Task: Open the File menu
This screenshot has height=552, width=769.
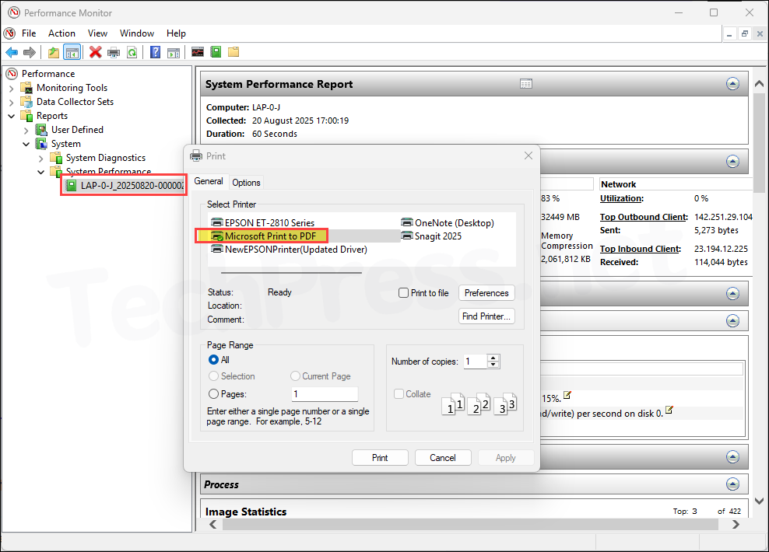Action: (x=29, y=33)
